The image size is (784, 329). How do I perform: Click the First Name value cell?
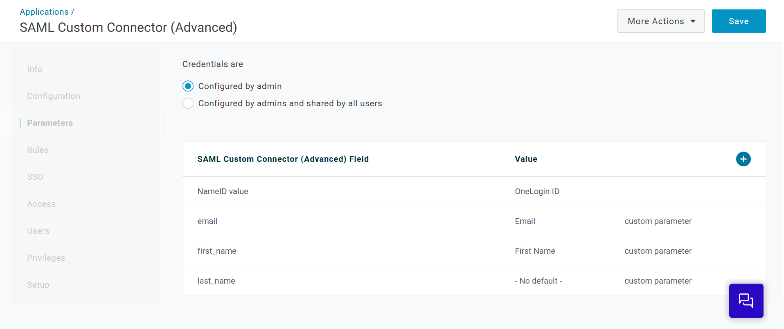point(535,251)
